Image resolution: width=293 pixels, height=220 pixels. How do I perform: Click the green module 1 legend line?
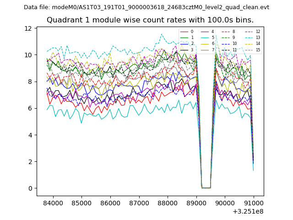tap(184, 38)
